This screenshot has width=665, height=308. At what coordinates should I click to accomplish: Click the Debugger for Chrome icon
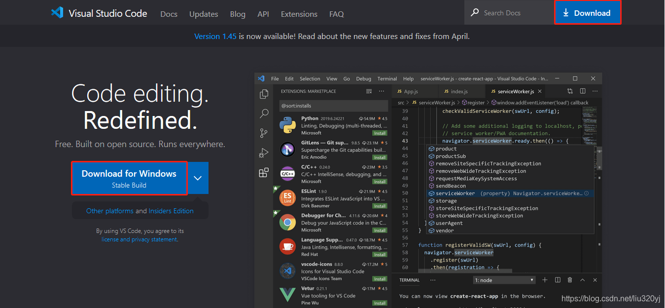coord(287,223)
